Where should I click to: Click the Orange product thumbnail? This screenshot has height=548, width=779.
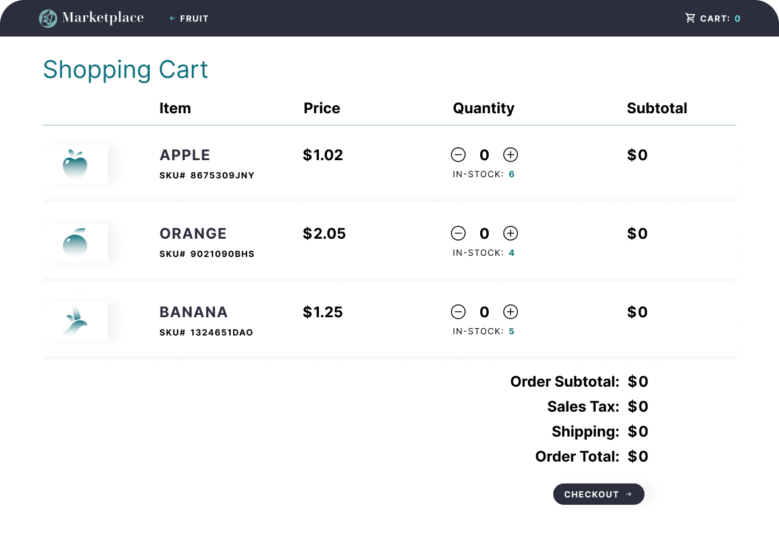[x=75, y=243]
